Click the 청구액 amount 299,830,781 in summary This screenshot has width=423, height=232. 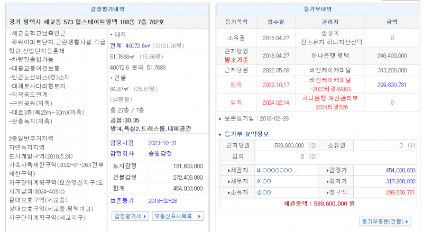pos(393,191)
